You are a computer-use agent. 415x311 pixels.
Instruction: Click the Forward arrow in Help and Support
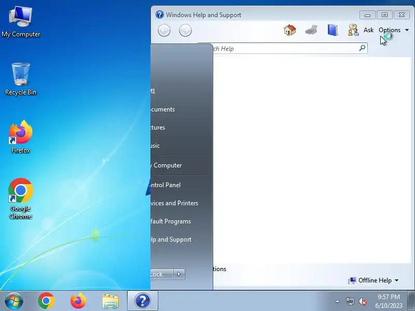pos(185,31)
